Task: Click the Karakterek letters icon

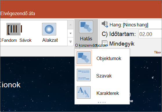Action: point(84,93)
